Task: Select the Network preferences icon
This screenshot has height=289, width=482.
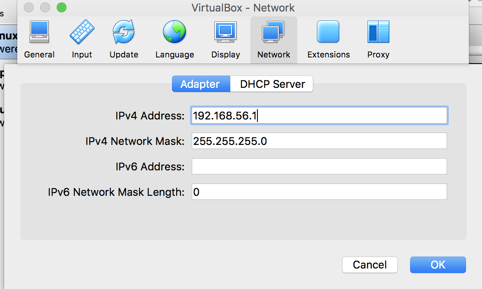Action: click(x=273, y=40)
